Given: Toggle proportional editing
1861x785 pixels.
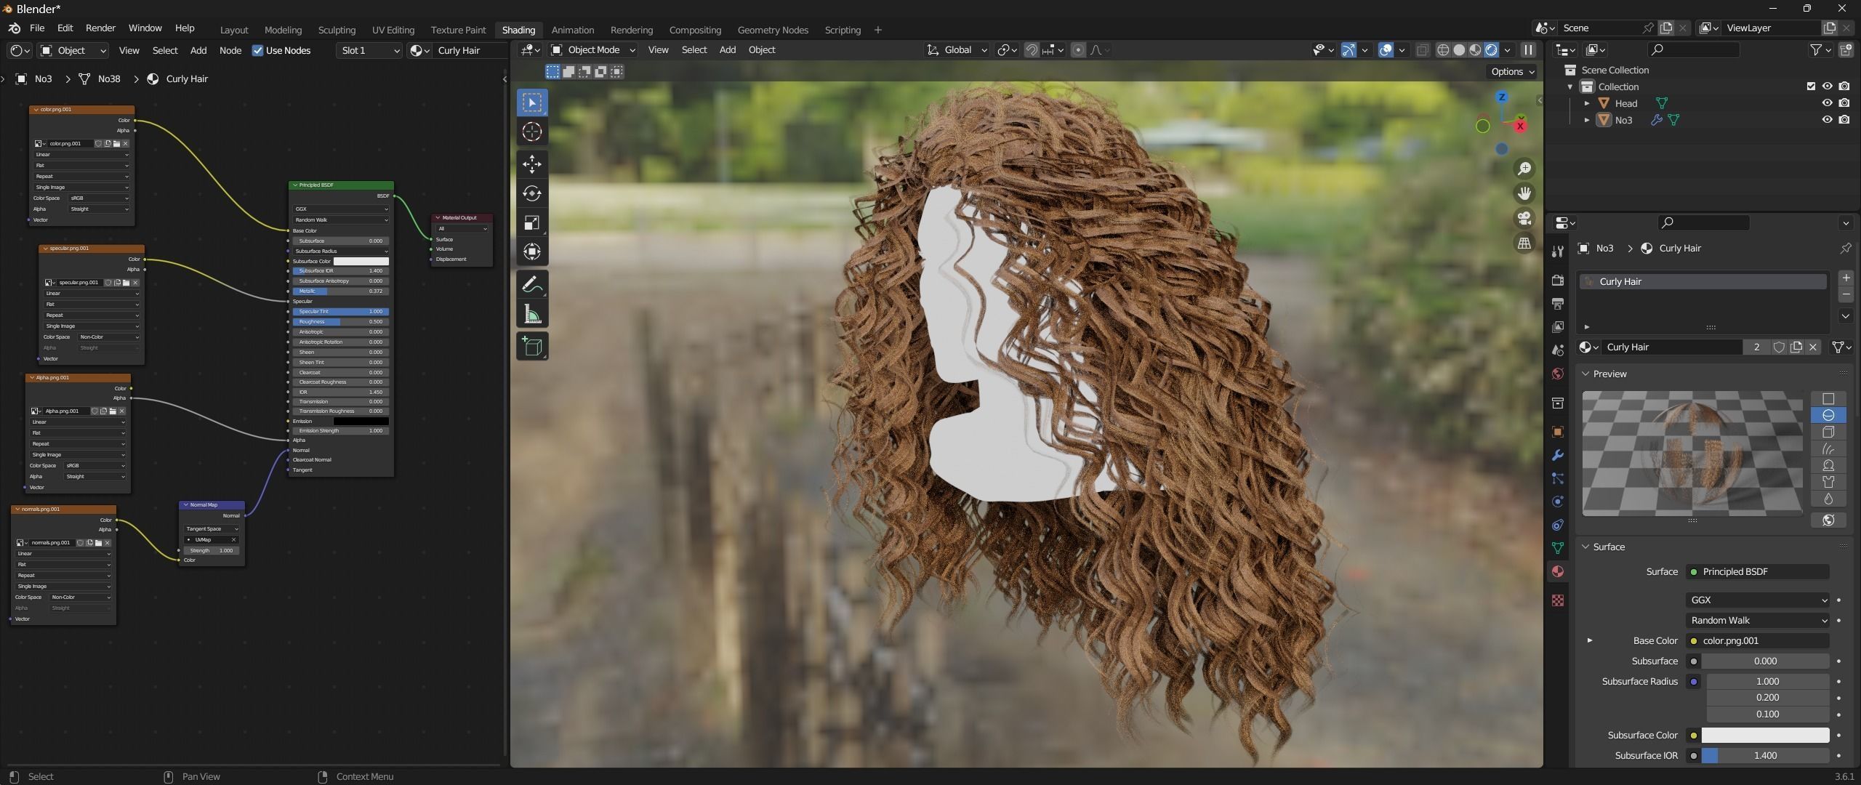Looking at the screenshot, I should tap(1079, 50).
